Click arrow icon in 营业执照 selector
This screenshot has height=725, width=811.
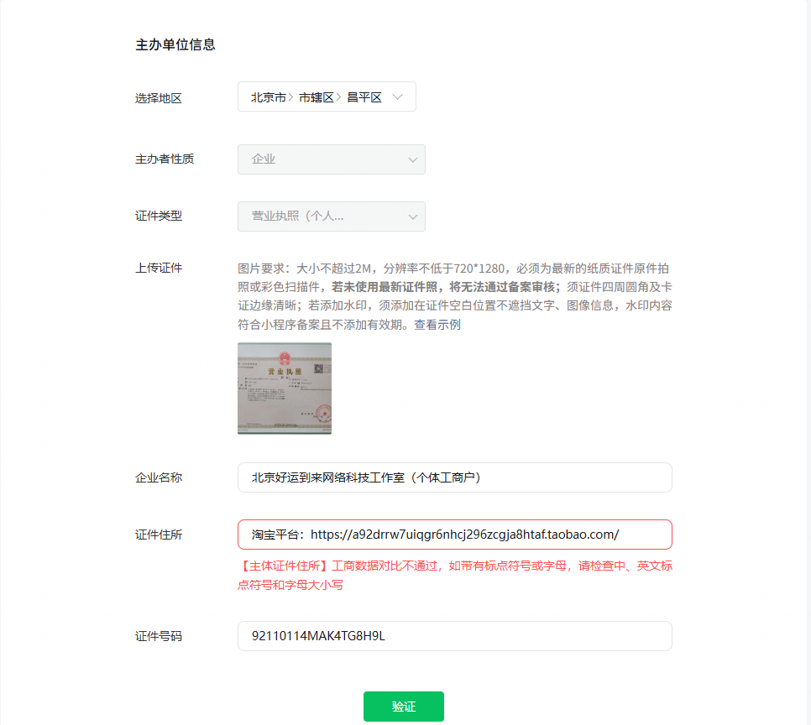(x=412, y=216)
